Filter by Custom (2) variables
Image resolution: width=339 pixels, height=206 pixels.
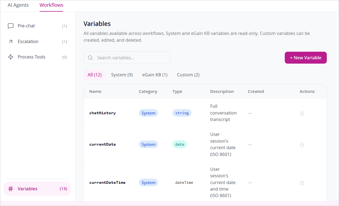tap(188, 75)
